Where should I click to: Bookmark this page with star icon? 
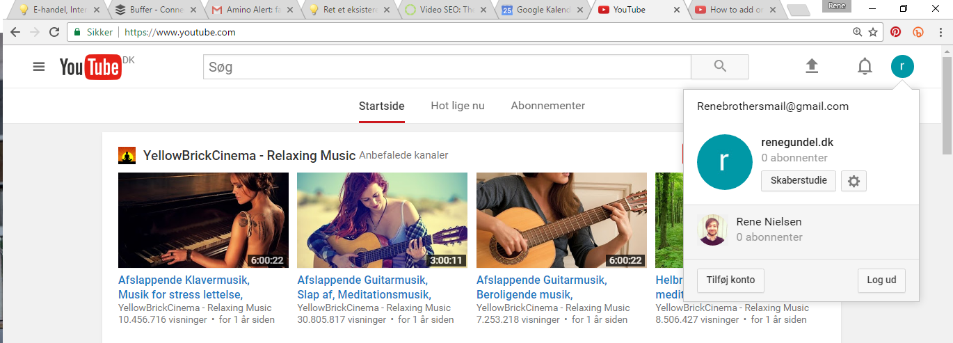(873, 32)
